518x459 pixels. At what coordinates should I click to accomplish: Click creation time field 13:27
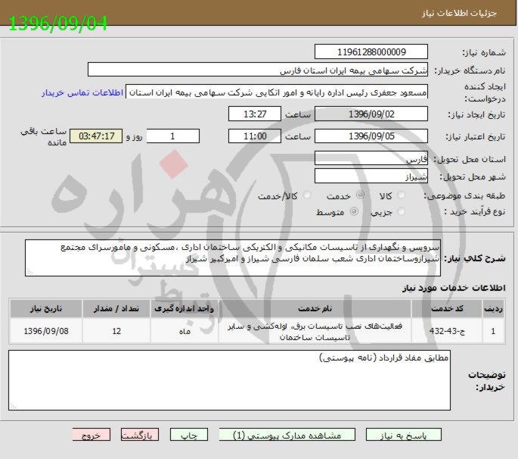pos(255,114)
